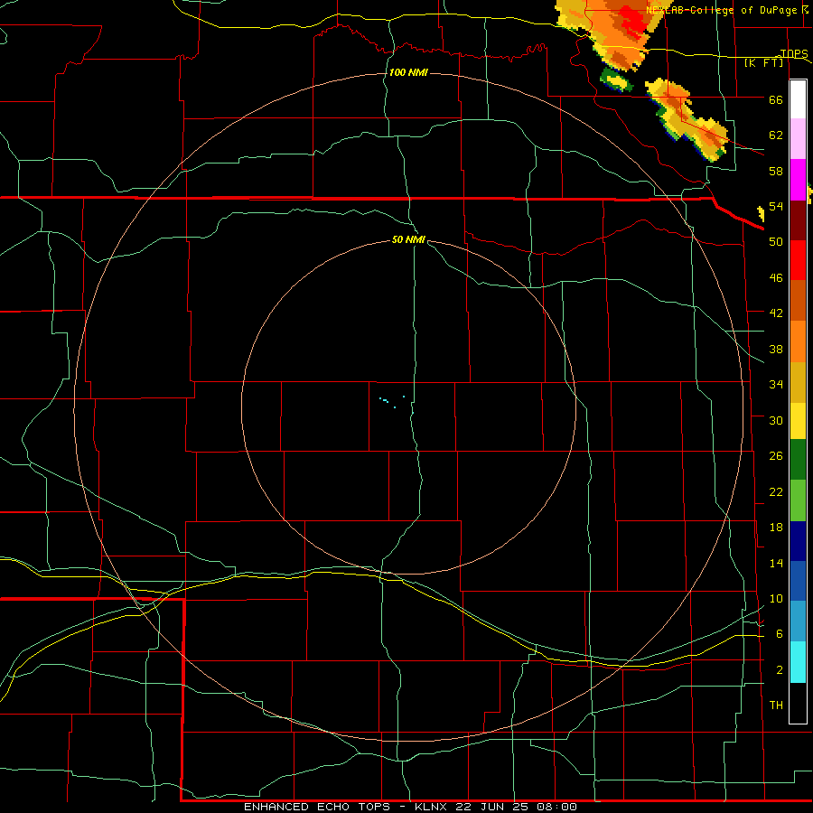Click the legend value '30'
Viewport: 813px width, 813px height.
(776, 420)
